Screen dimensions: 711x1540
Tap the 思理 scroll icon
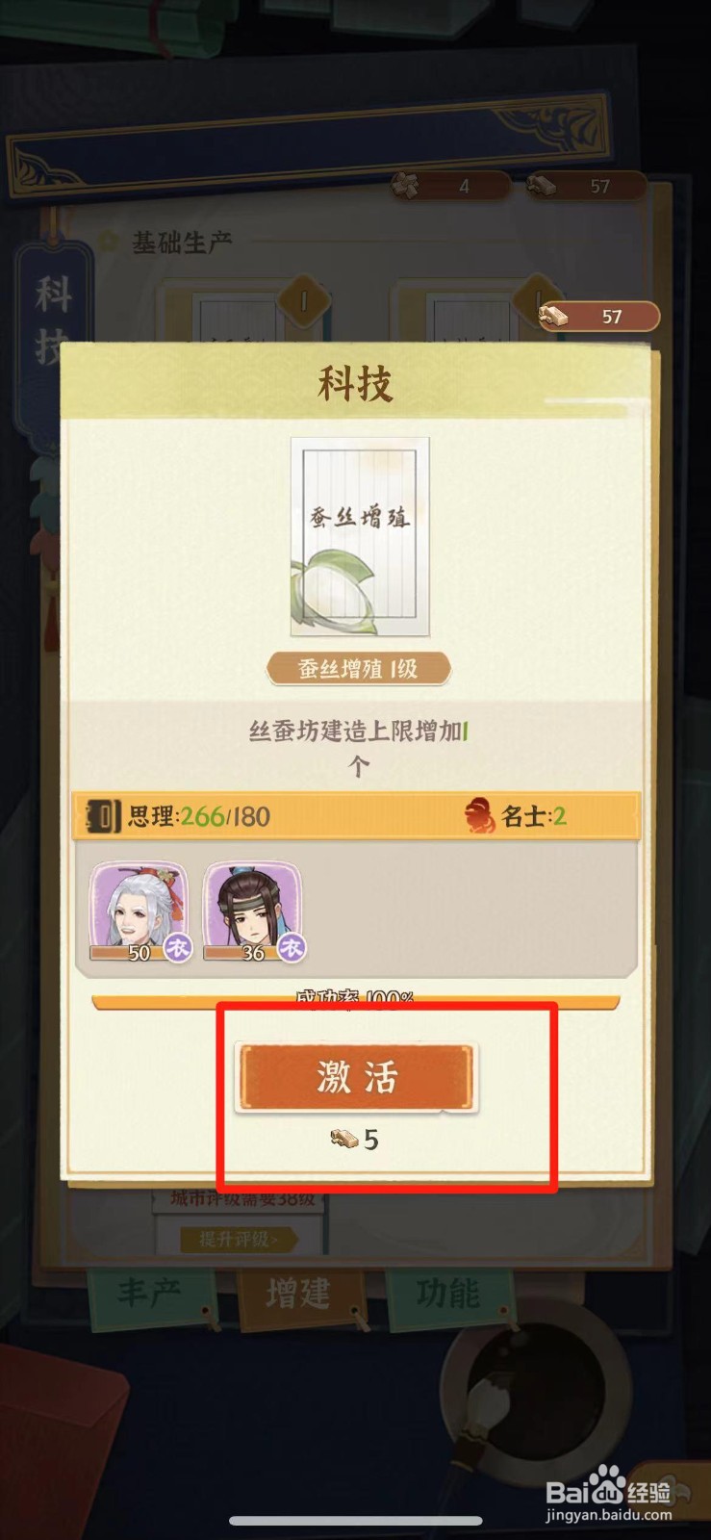pyautogui.click(x=101, y=816)
